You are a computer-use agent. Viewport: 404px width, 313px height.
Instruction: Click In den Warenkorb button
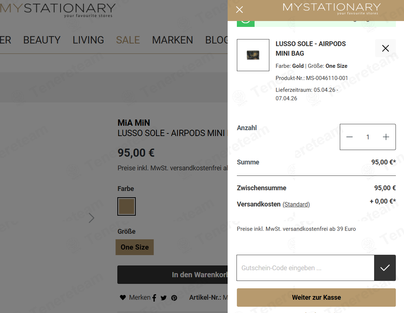[x=172, y=275]
